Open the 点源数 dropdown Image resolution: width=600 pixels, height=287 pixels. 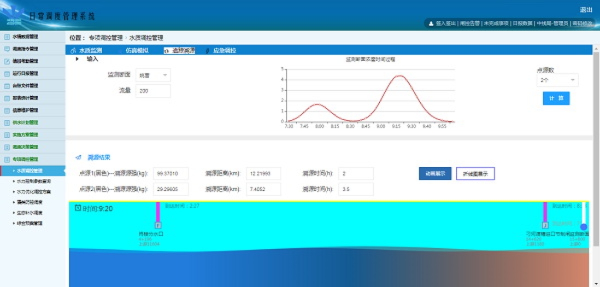tap(557, 80)
